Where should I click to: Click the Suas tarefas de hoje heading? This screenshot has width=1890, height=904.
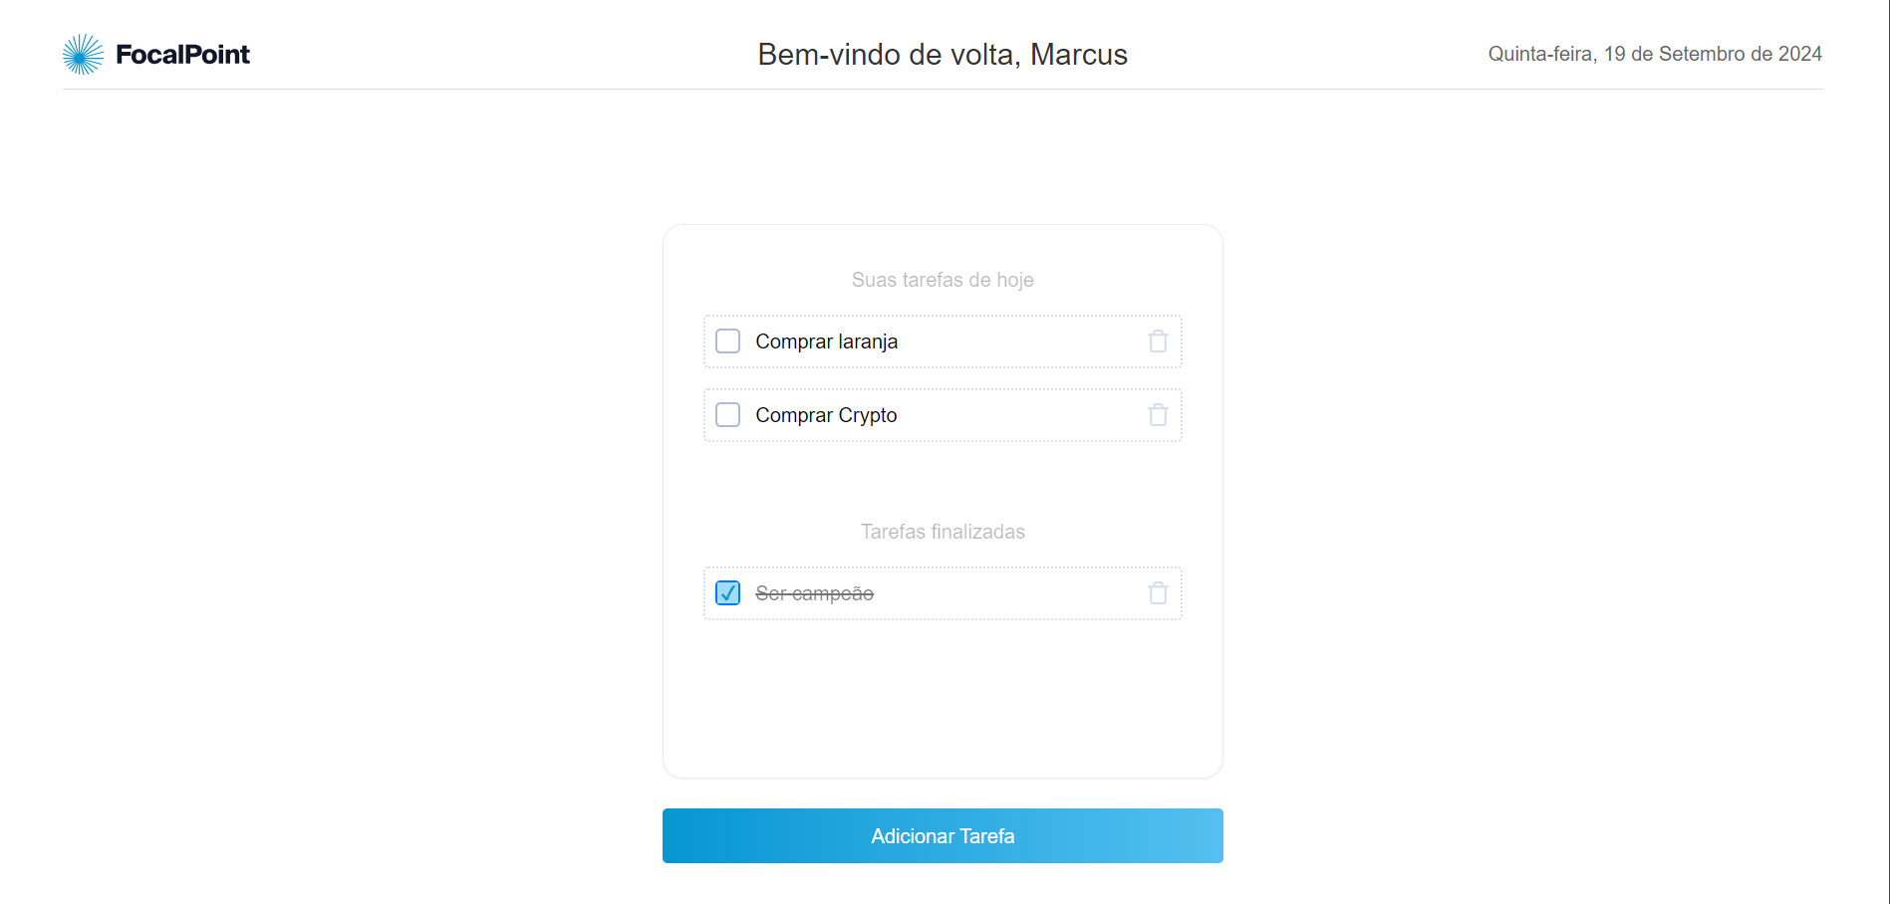coord(943,280)
